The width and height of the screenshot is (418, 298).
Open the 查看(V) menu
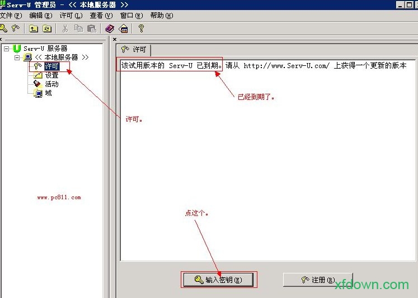point(101,16)
